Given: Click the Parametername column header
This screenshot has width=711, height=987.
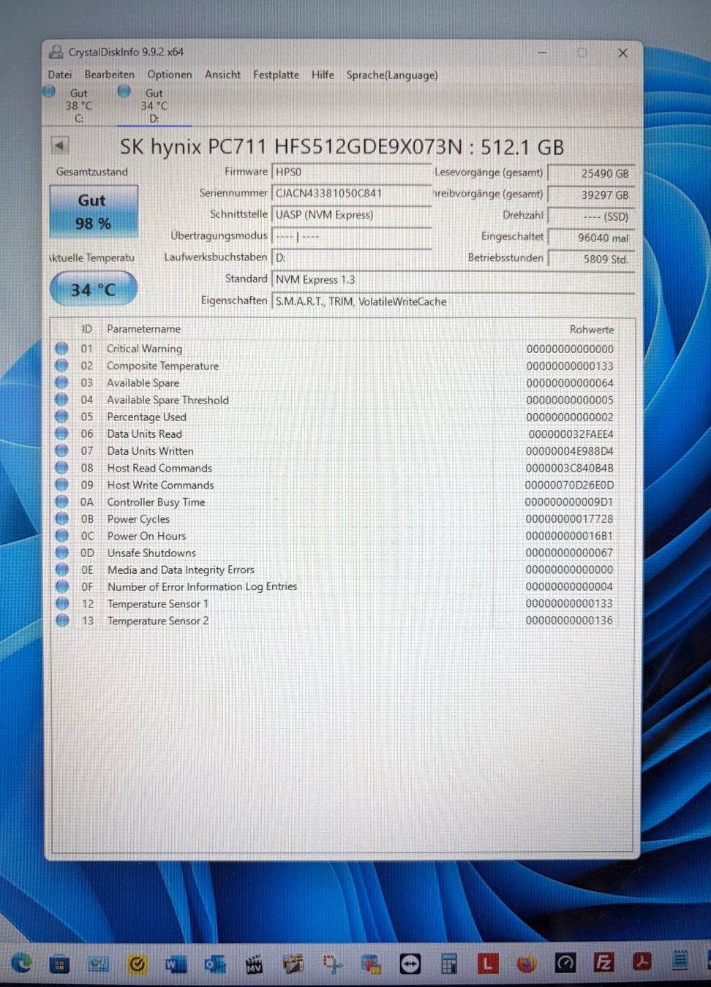Looking at the screenshot, I should (144, 329).
